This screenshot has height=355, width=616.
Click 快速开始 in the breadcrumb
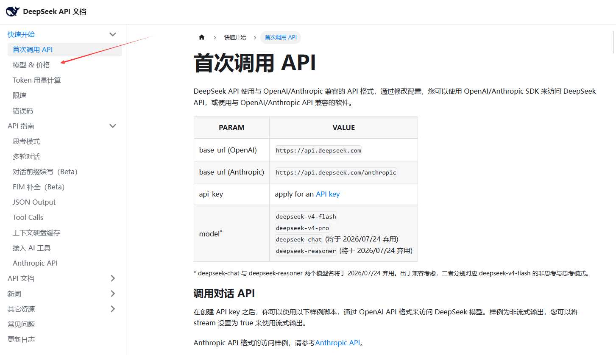(x=235, y=37)
